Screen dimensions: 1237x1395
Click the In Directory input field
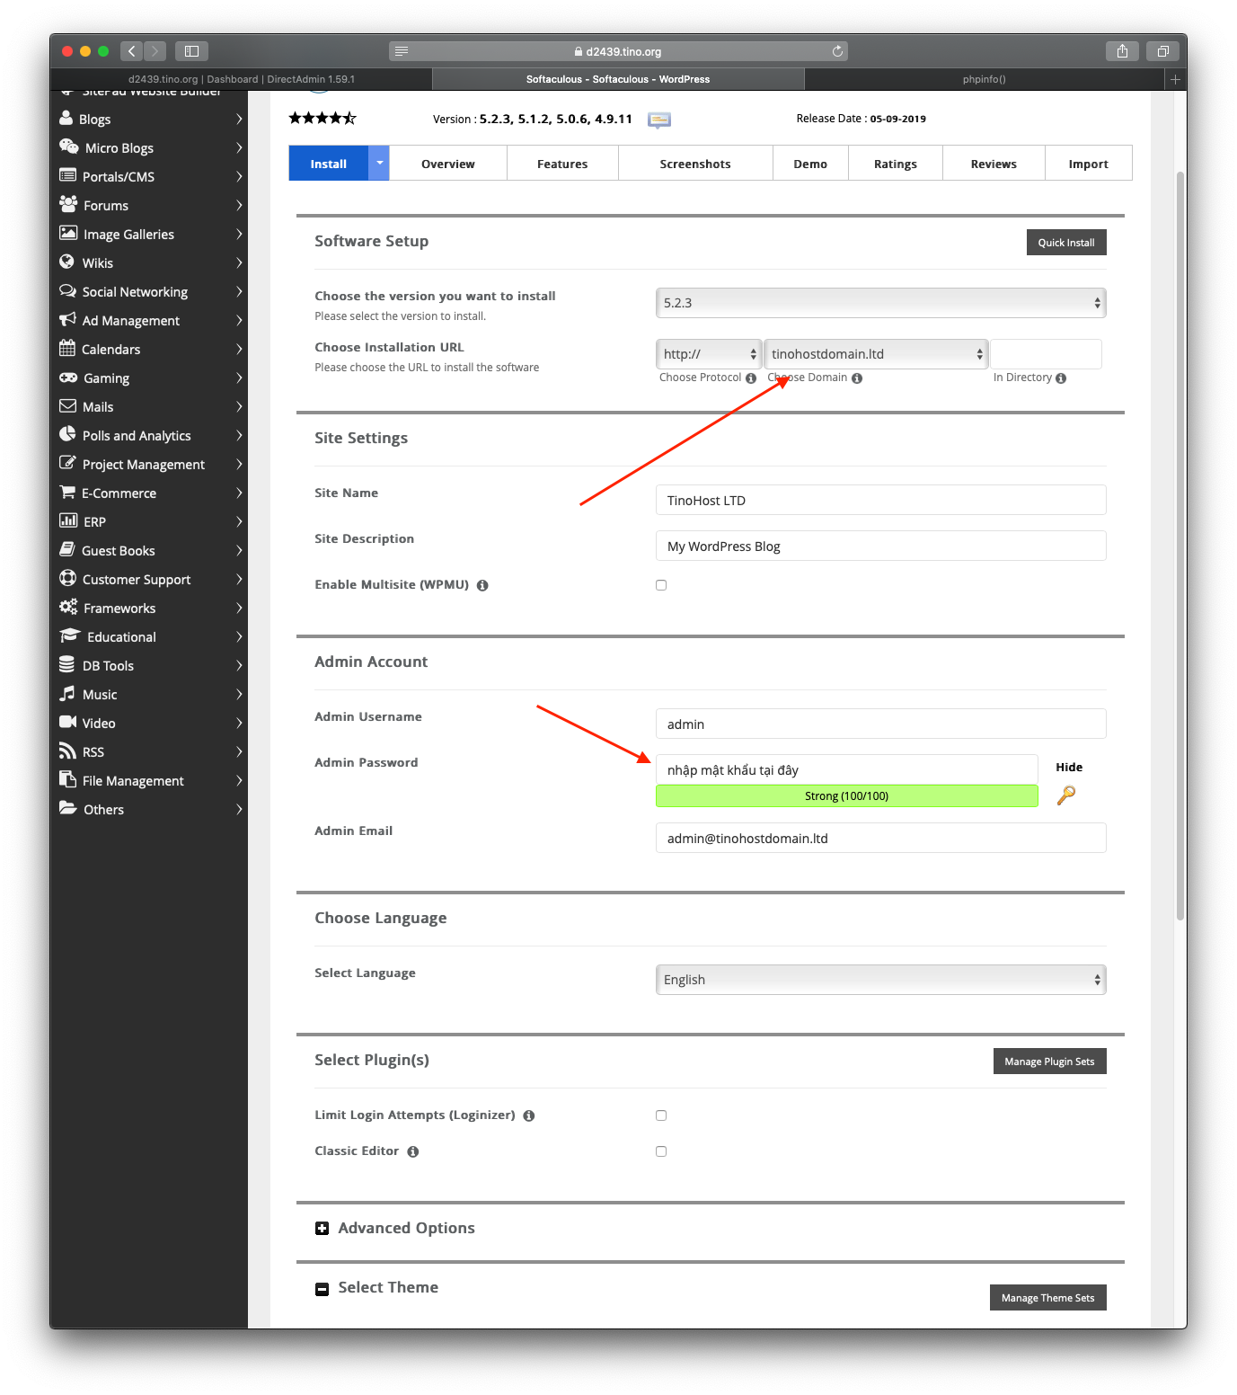click(x=1046, y=354)
